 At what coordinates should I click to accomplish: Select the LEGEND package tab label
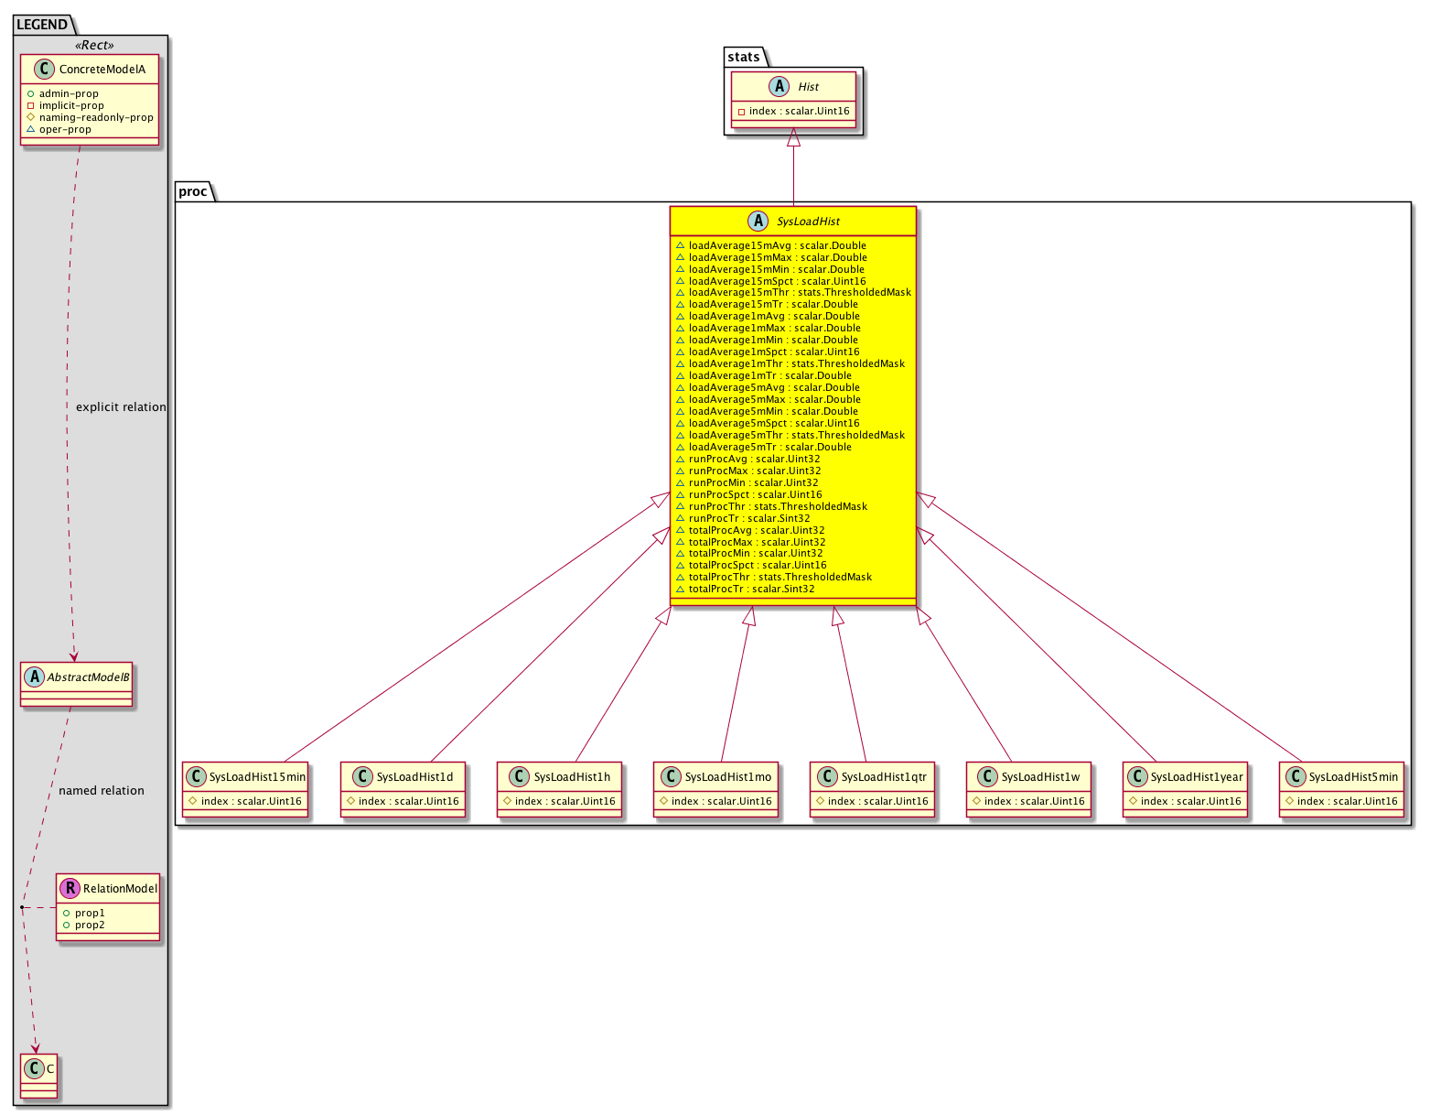click(42, 25)
